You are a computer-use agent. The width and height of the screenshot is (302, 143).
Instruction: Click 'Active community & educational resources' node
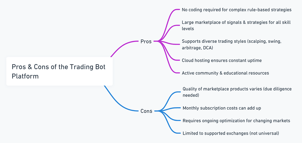click(x=225, y=73)
